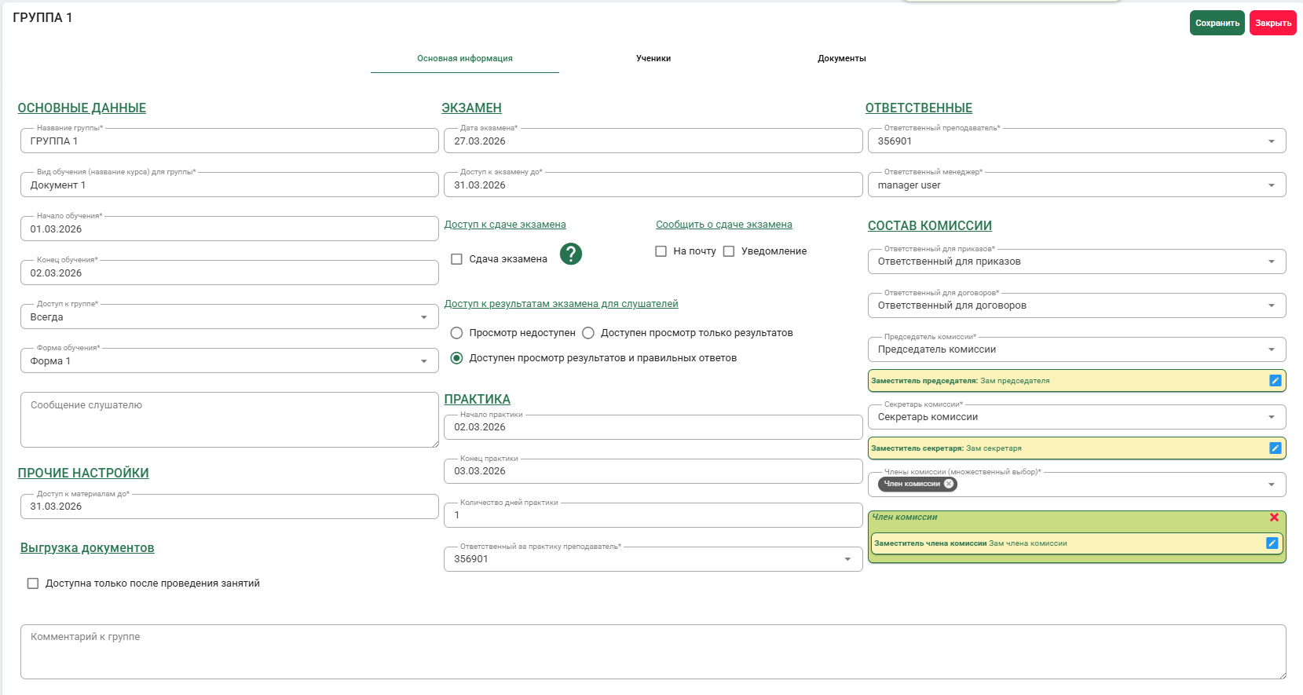Open the Доступ к группе dropdown
Screen dimensions: 1303x695
tap(229, 316)
